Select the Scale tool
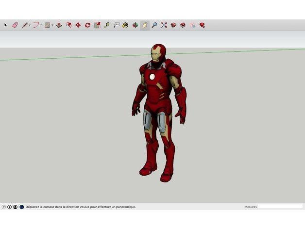This screenshot has width=305, height=229. 97,25
